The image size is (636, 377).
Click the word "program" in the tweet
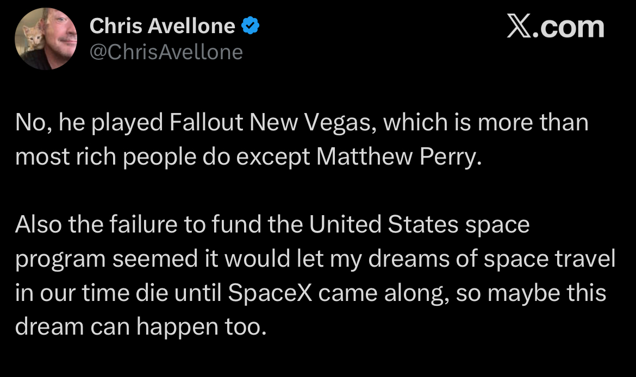click(60, 260)
